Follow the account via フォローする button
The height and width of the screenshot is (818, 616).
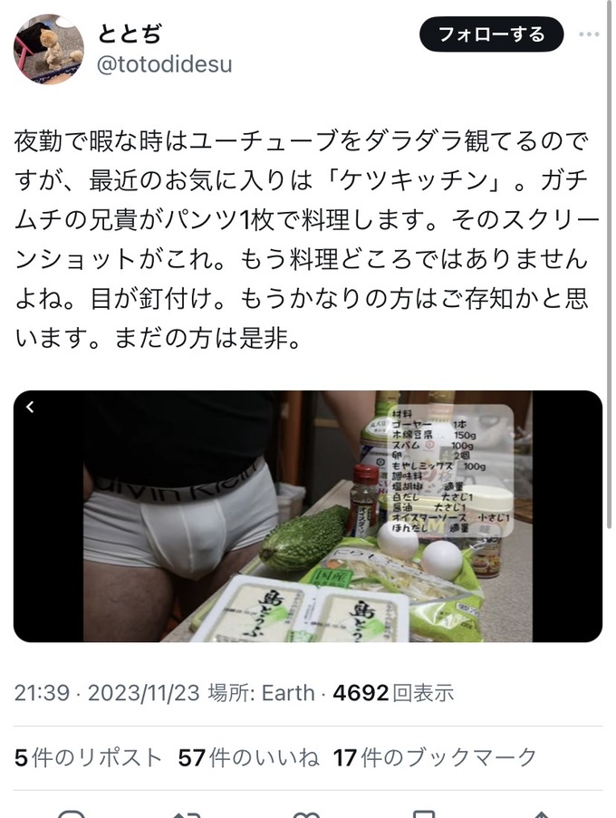tap(491, 34)
